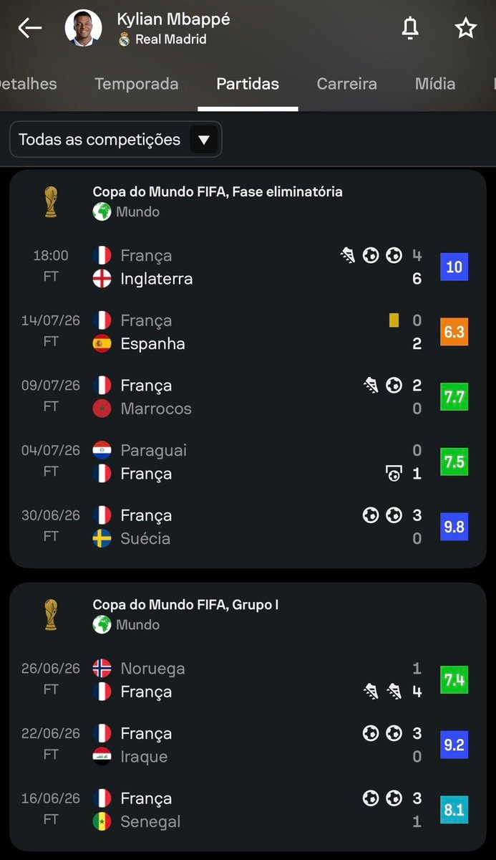The image size is (496, 860).
Task: Open the Mídia tab
Action: click(435, 84)
